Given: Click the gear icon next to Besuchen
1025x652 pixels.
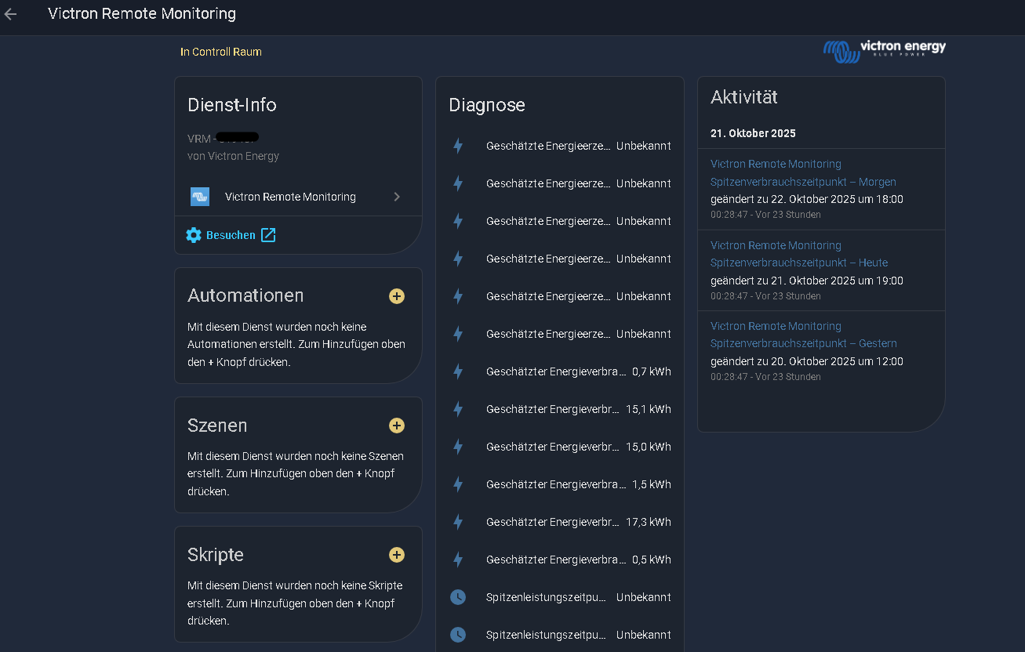Looking at the screenshot, I should point(194,235).
